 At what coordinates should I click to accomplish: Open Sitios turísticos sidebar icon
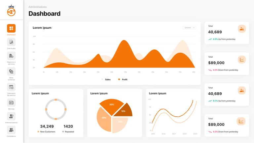(11, 71)
